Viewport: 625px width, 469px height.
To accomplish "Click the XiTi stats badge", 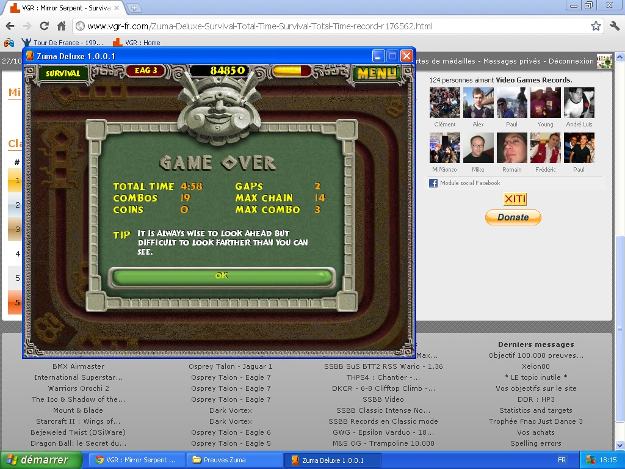I will [515, 199].
